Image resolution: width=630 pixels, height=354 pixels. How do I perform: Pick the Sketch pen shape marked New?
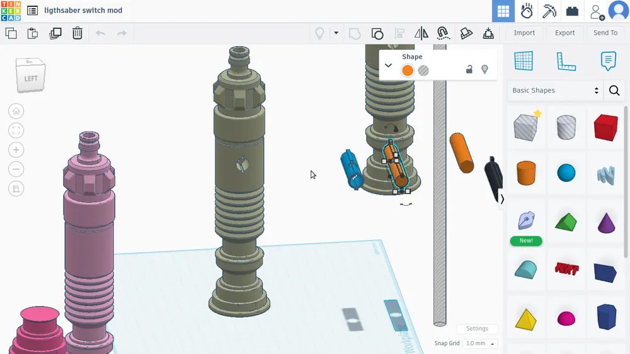point(526,220)
